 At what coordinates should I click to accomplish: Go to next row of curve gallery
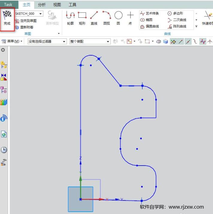click(196, 20)
